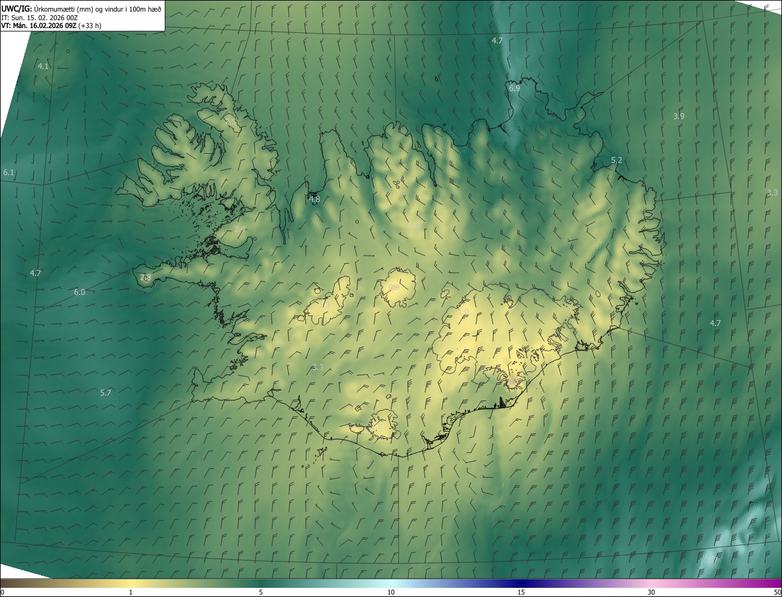Click the map value label '6.9'

coord(514,88)
